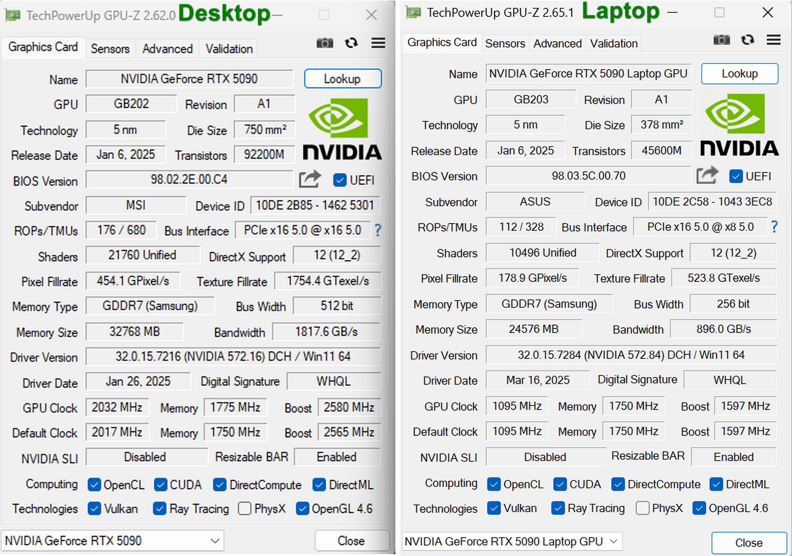Viewport: 792px width, 556px height.
Task: Refresh the Laptop GPU-Z window
Action: 747,40
